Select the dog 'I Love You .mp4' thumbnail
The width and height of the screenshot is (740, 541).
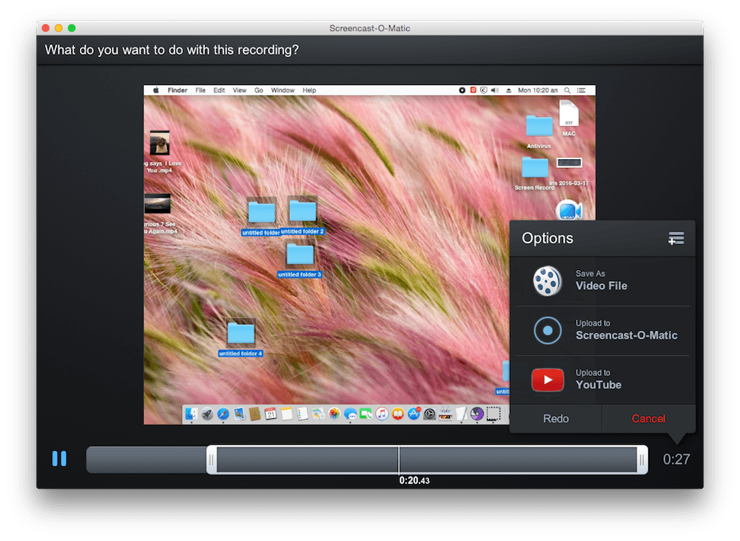coord(160,143)
